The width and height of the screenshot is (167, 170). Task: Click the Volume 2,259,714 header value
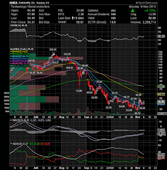[149, 22]
